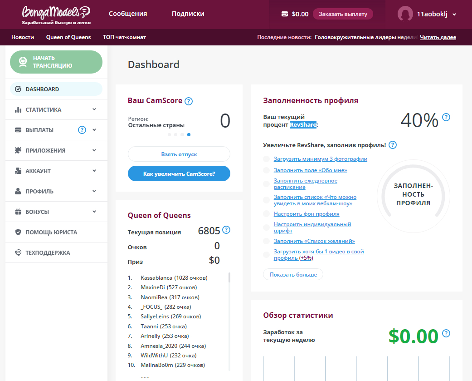Screen dimensions: 472x381
Task: Click Начать трансляцию button
Action: click(x=56, y=62)
